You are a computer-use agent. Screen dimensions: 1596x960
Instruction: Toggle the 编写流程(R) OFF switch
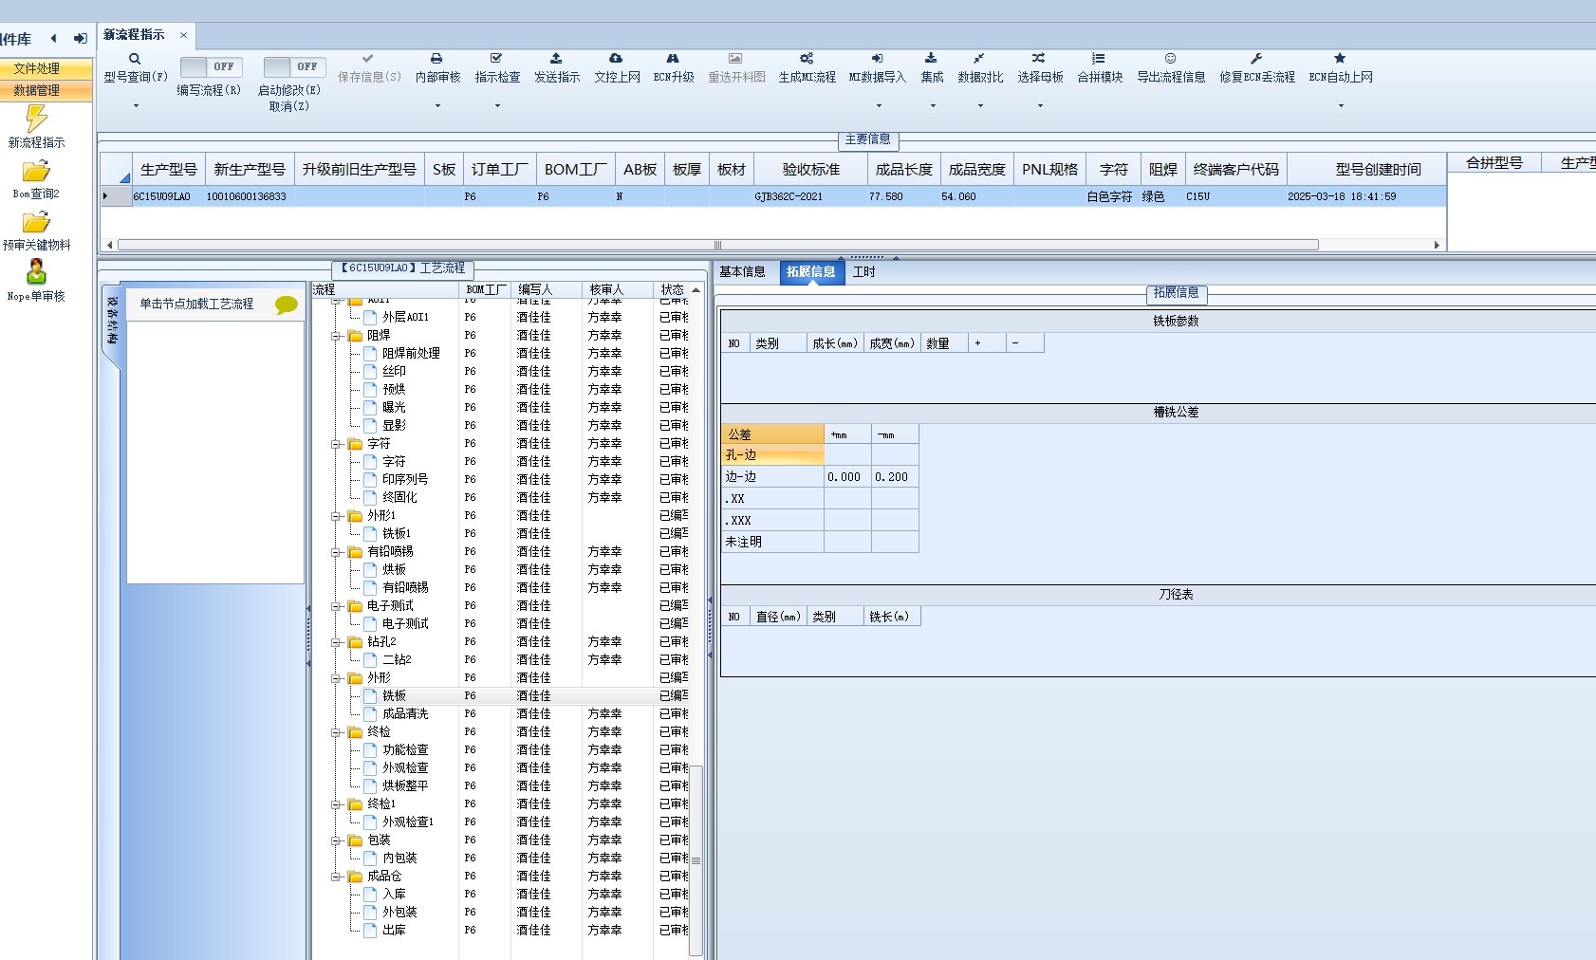tap(212, 66)
